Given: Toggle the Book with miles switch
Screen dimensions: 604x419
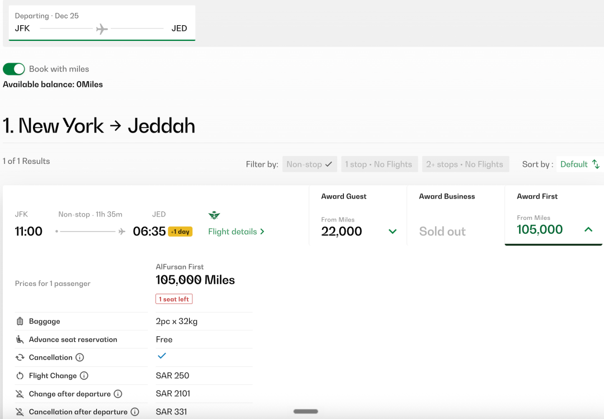Looking at the screenshot, I should point(14,69).
